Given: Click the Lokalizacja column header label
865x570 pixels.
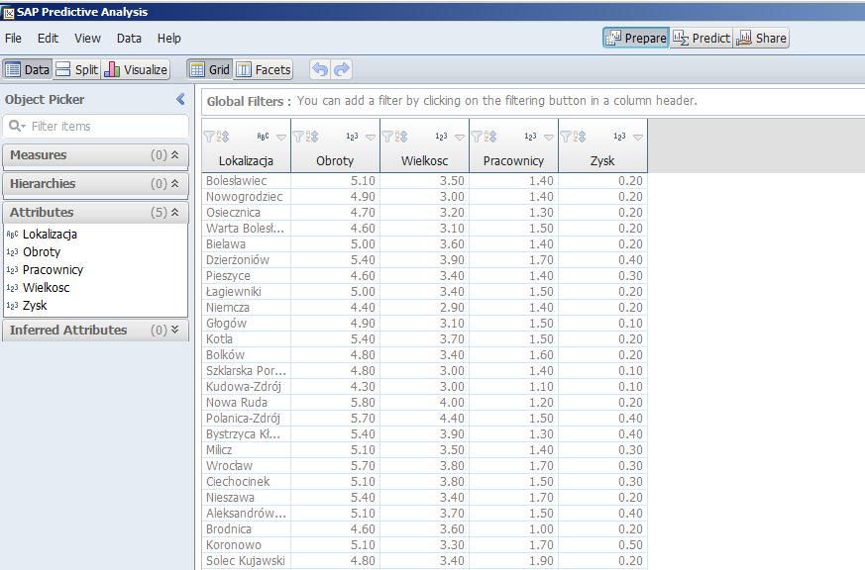Looking at the screenshot, I should pyautogui.click(x=246, y=161).
